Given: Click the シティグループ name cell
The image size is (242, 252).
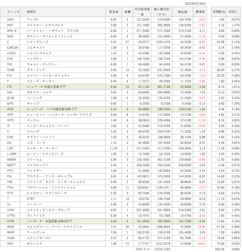Looking at the screenshot, I should (63, 42).
